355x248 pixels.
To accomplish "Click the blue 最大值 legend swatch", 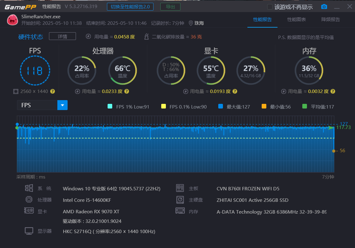I will click(220, 106).
